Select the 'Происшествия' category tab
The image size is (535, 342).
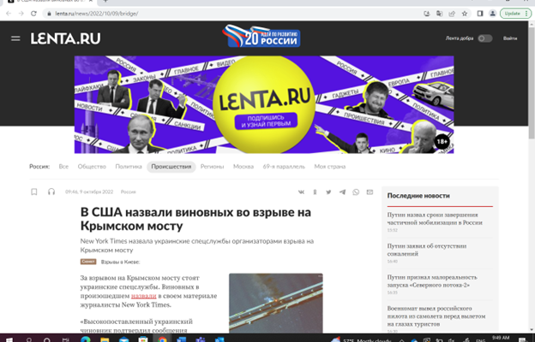(x=171, y=167)
